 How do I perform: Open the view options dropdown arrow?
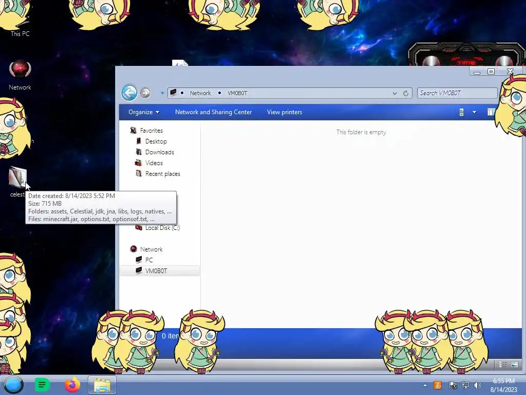click(x=474, y=112)
